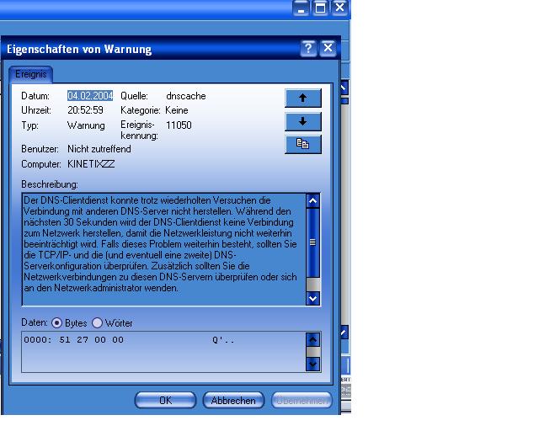
Task: Click computer name KINETIXZZ
Action: click(91, 164)
